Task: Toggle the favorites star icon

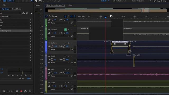Action: click(x=31, y=13)
